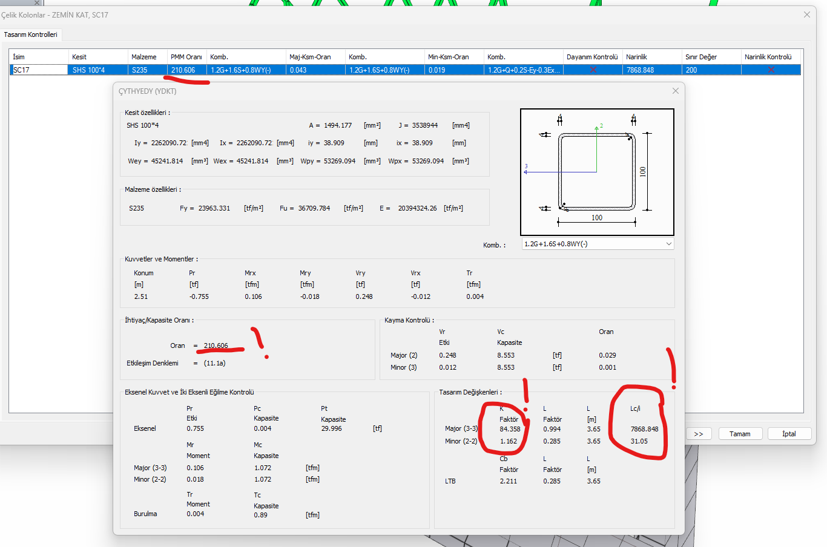
Task: Click the Mry value -0.018
Action: pyautogui.click(x=310, y=296)
